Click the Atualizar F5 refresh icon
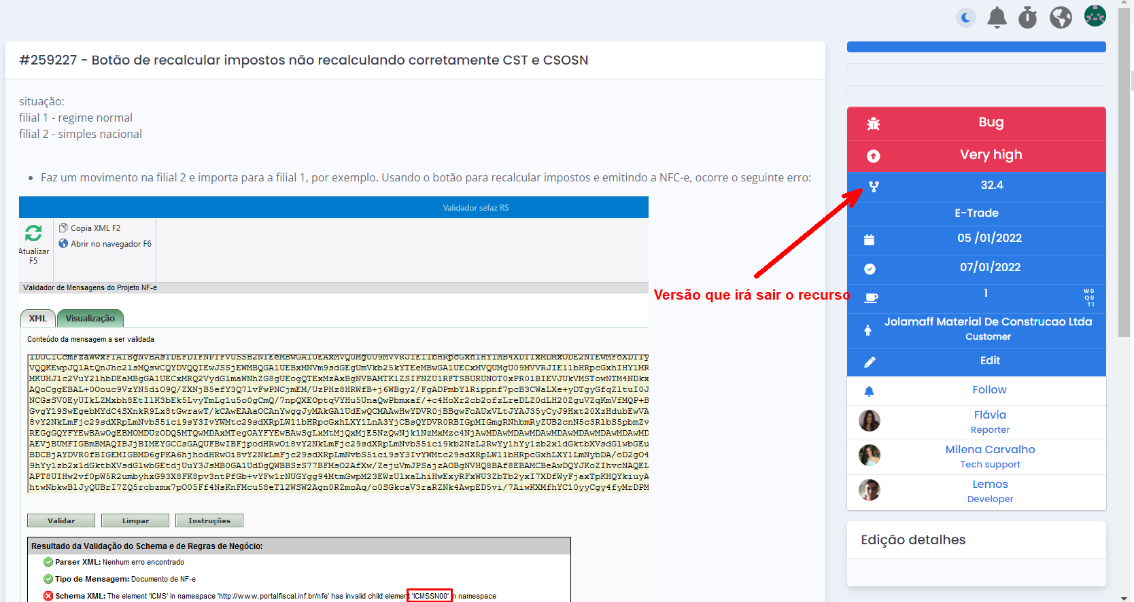 tap(33, 234)
